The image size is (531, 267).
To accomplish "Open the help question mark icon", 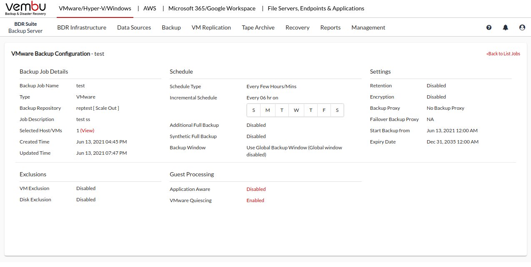I will (489, 27).
